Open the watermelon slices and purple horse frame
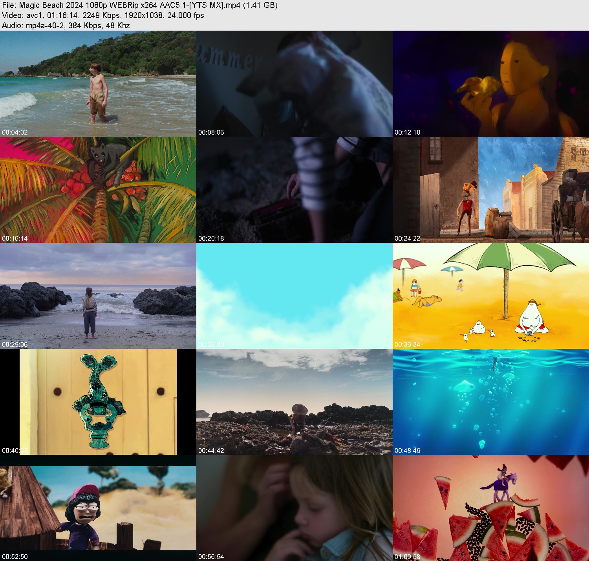The width and height of the screenshot is (589, 561). [491, 508]
